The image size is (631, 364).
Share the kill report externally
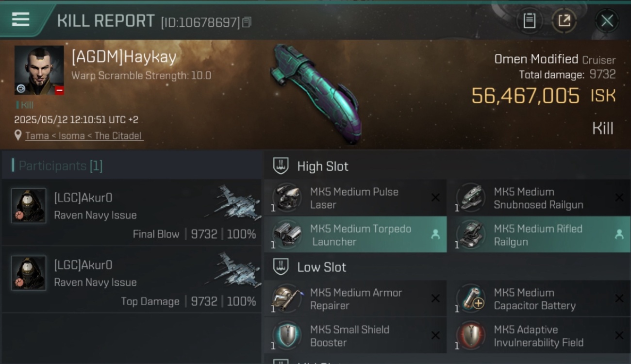(564, 21)
